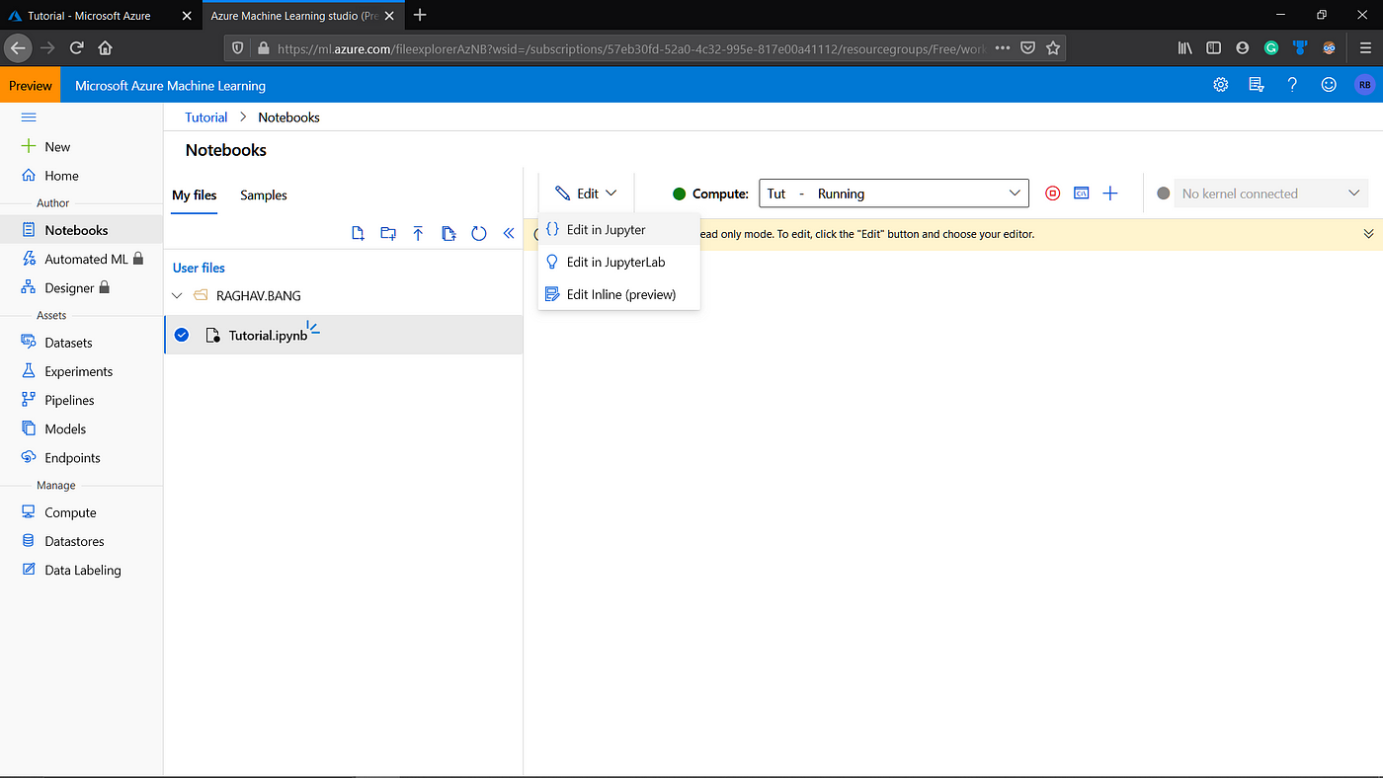Open the blue medal extension icon

(1300, 47)
